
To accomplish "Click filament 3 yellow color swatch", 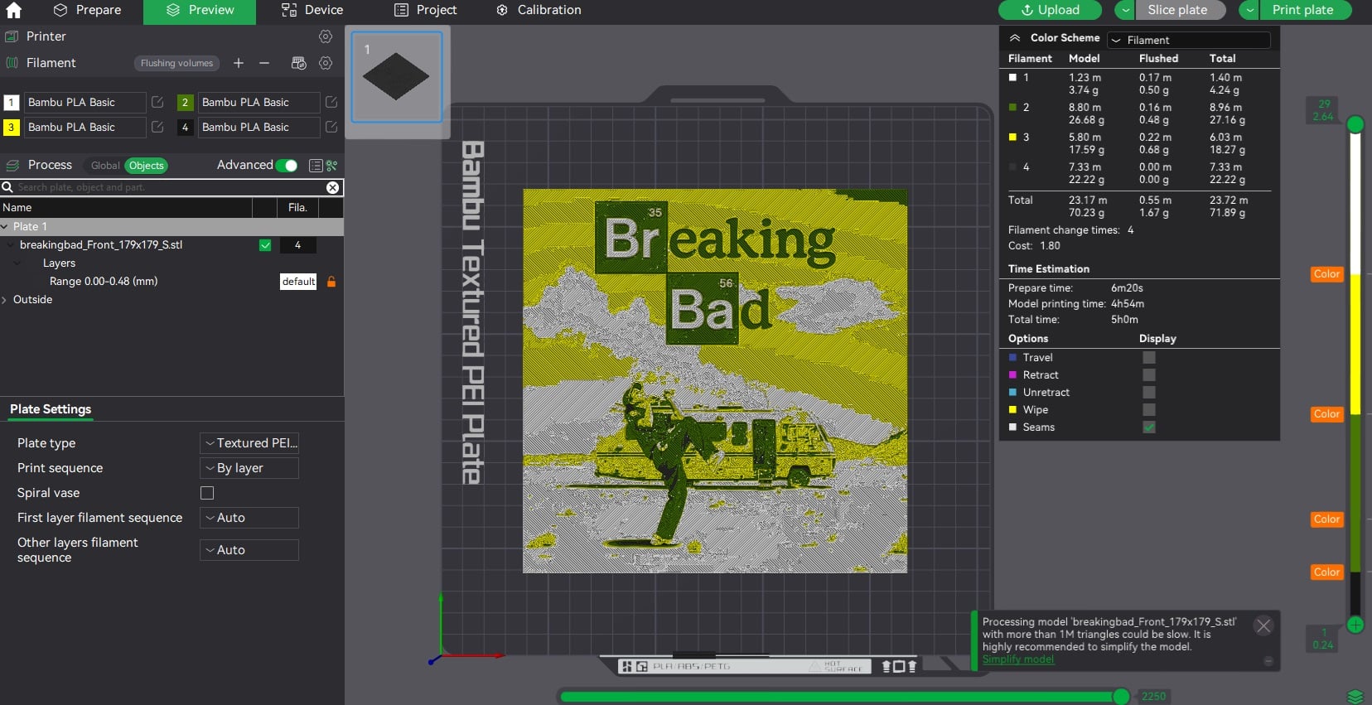I will [x=12, y=127].
